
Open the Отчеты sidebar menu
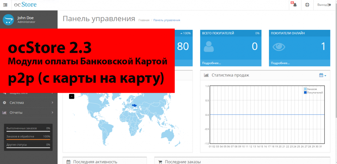(29, 113)
